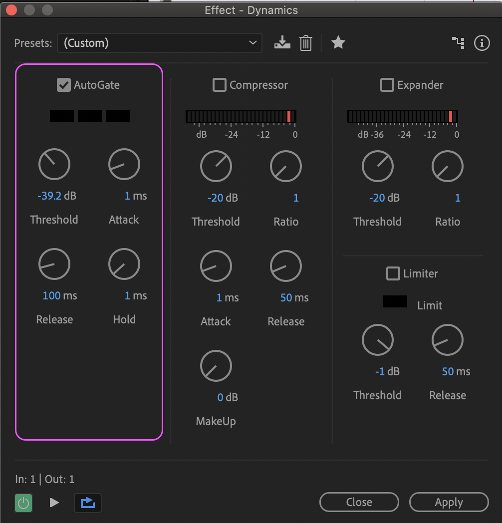Image resolution: width=502 pixels, height=523 pixels.
Task: Enable the Expander checkbox
Action: pyautogui.click(x=387, y=85)
